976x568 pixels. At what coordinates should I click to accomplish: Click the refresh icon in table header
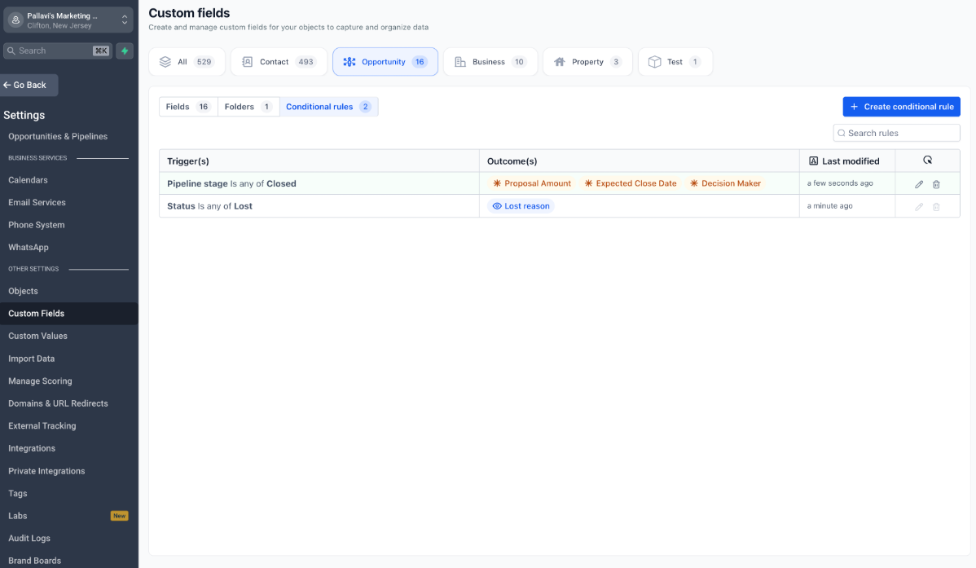tap(927, 161)
